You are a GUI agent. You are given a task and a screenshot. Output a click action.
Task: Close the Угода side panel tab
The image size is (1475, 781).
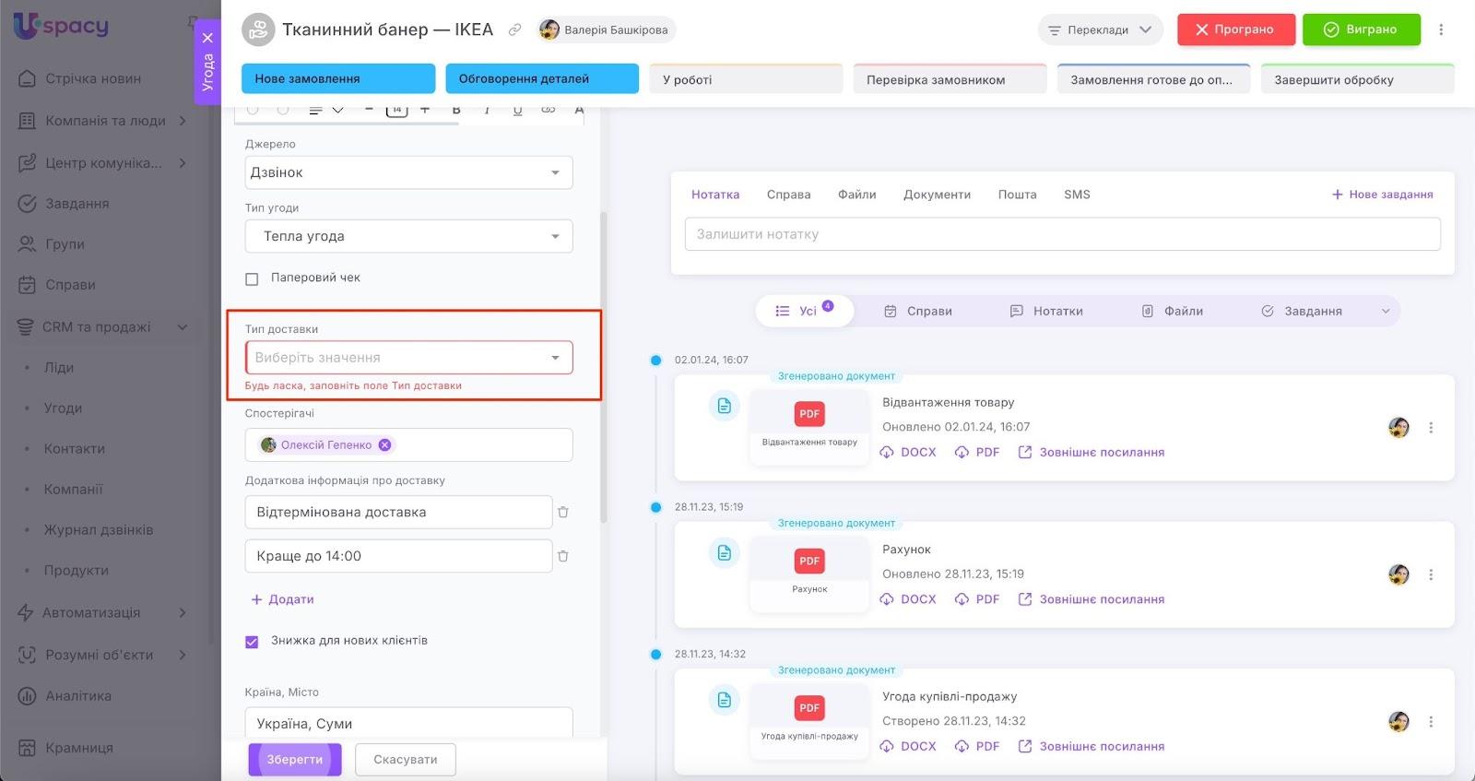coord(207,38)
